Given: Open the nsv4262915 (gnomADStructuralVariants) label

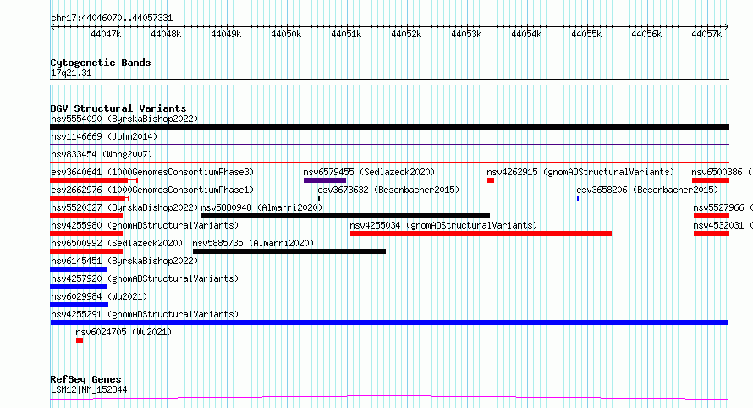Looking at the screenshot, I should point(580,172).
